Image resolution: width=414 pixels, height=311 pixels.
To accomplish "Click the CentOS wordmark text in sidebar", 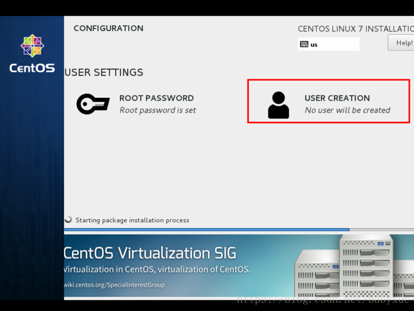I will (x=32, y=68).
